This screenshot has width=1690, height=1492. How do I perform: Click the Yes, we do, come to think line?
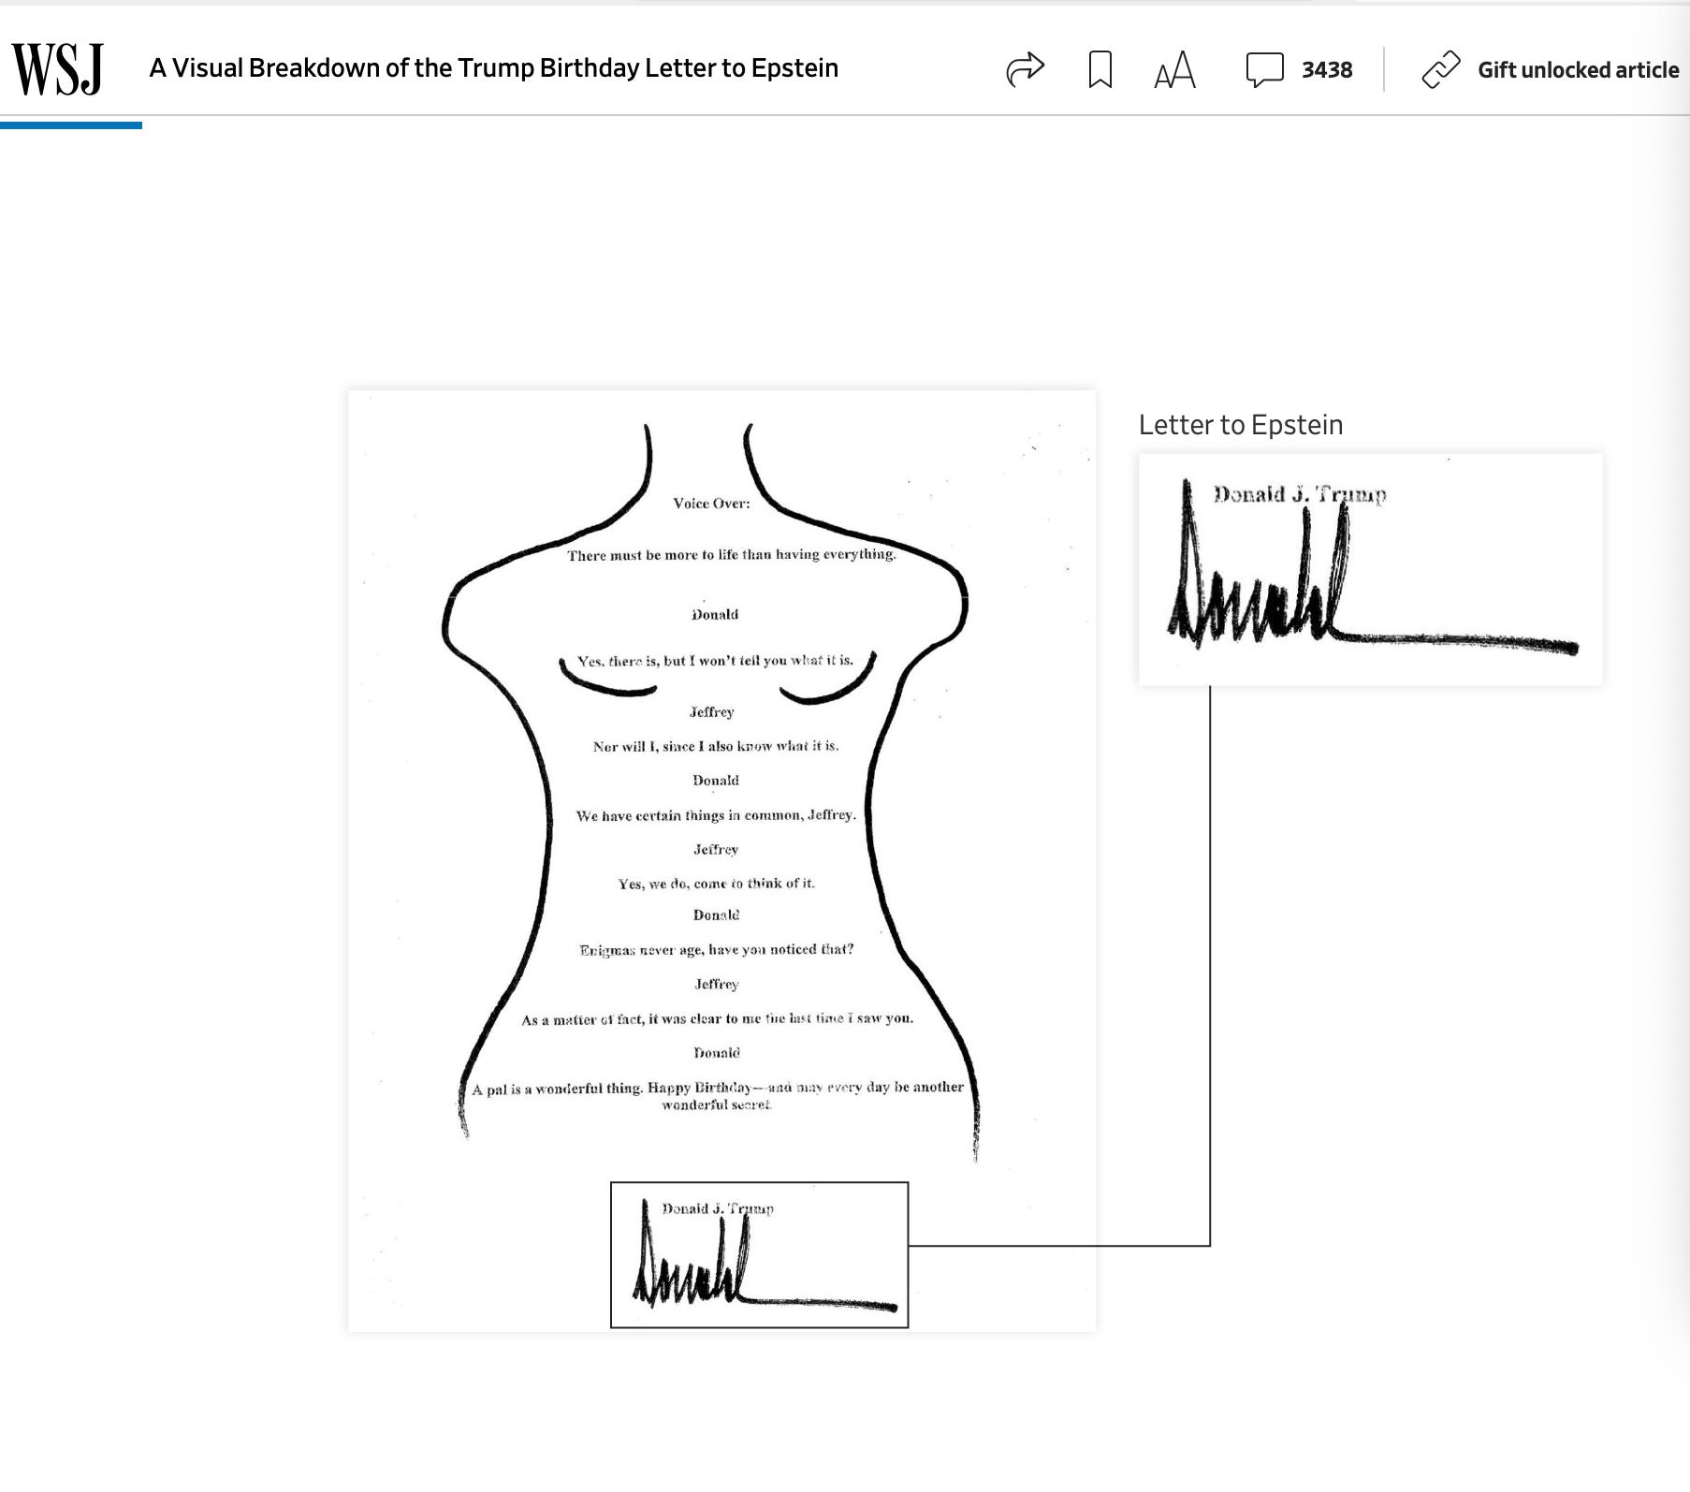click(716, 884)
